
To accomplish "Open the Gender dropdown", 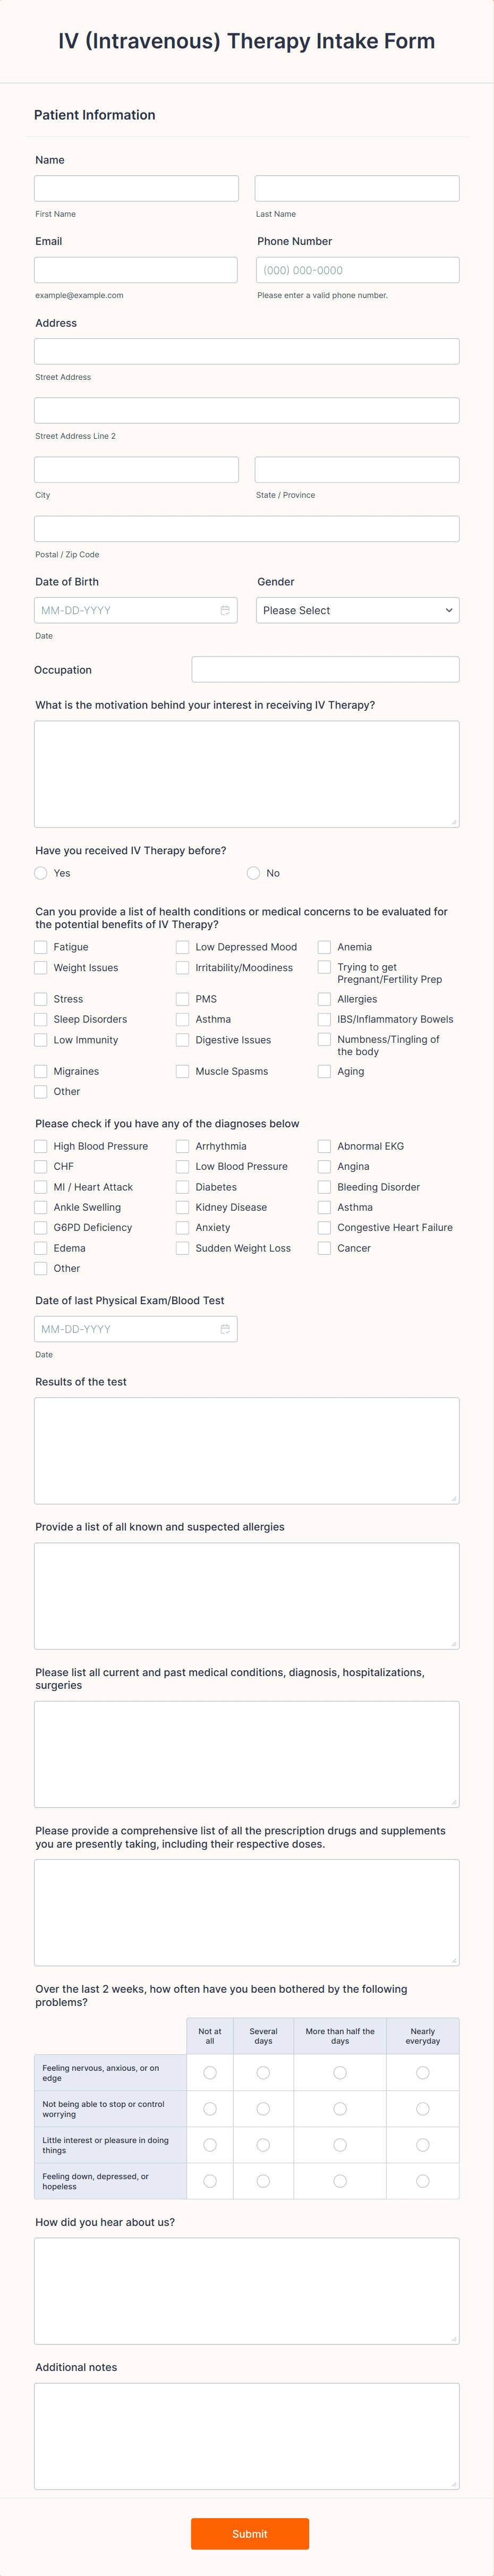I will [x=357, y=610].
